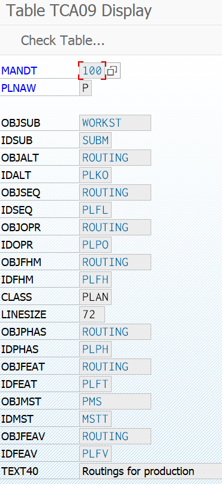Viewport: 222px width, 484px height.
Task: Select the OBJMST field showing PMS
Action: [115, 402]
